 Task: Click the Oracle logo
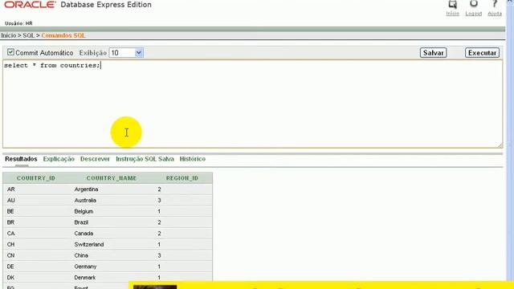31,5
